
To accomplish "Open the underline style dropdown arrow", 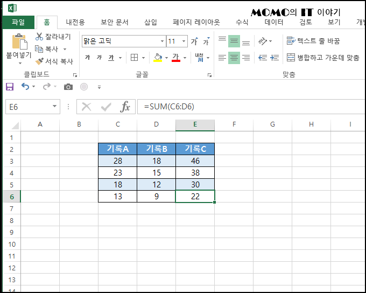I will [120, 58].
